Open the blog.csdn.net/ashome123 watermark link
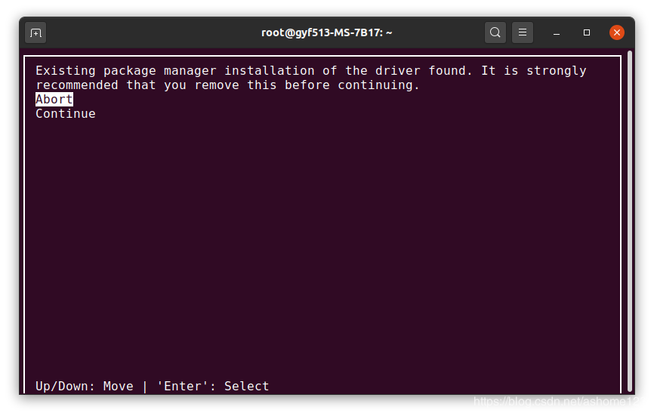 tap(560, 402)
